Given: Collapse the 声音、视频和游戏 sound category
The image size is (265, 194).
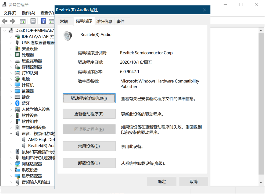Looking at the screenshot, I should click(11, 134).
